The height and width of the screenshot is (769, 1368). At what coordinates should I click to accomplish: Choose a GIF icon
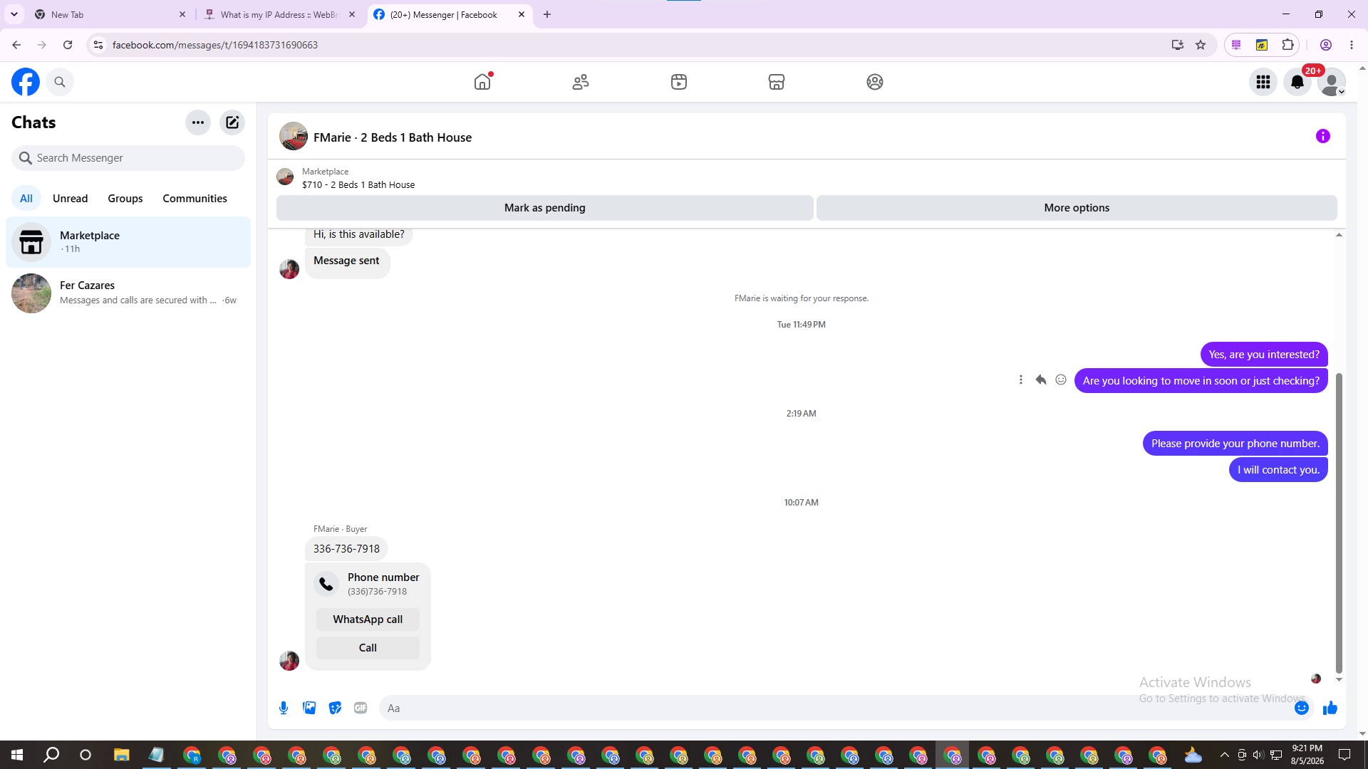click(361, 708)
